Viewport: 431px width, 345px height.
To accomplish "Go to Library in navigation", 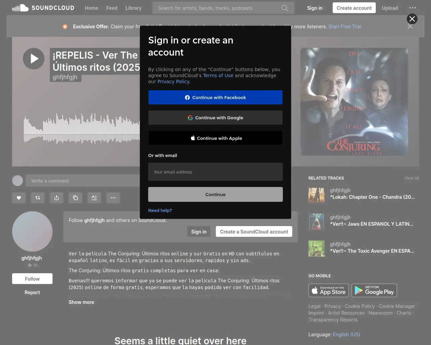I will pyautogui.click(x=133, y=8).
